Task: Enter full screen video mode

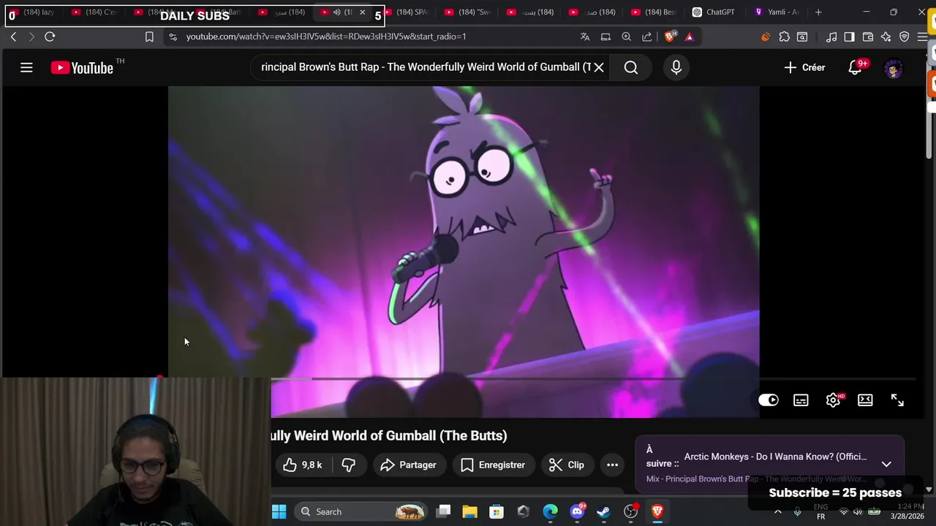Action: pyautogui.click(x=897, y=400)
